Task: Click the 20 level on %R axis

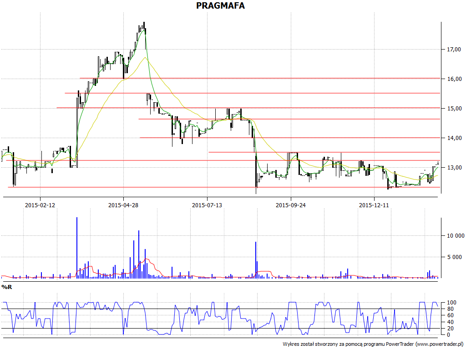Action: pos(450,328)
